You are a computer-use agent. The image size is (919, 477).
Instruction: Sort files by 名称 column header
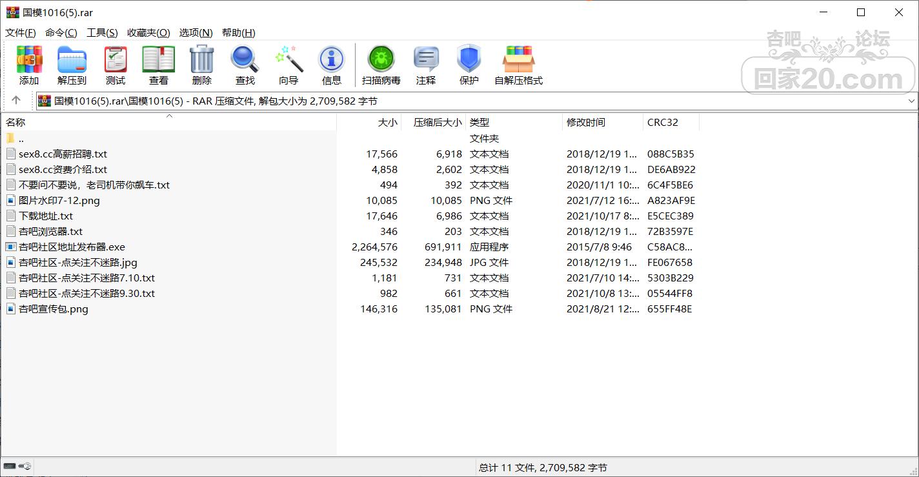[x=16, y=122]
